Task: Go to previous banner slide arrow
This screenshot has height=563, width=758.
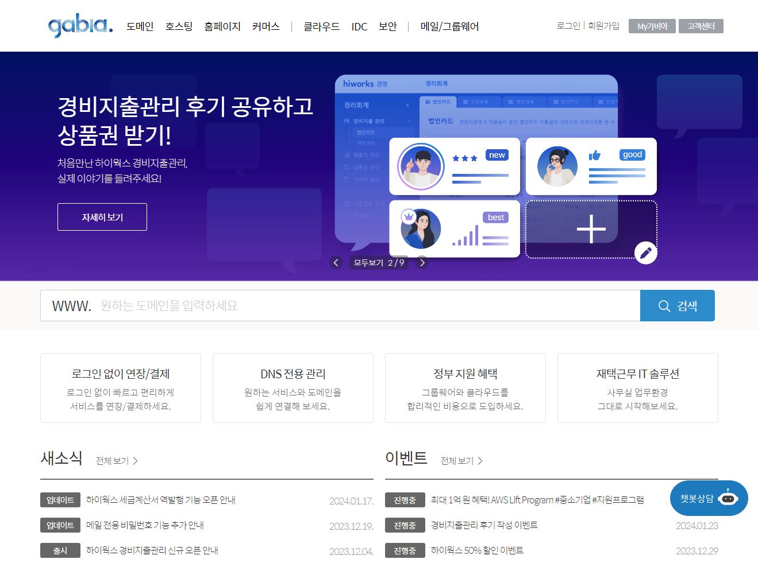Action: tap(336, 262)
